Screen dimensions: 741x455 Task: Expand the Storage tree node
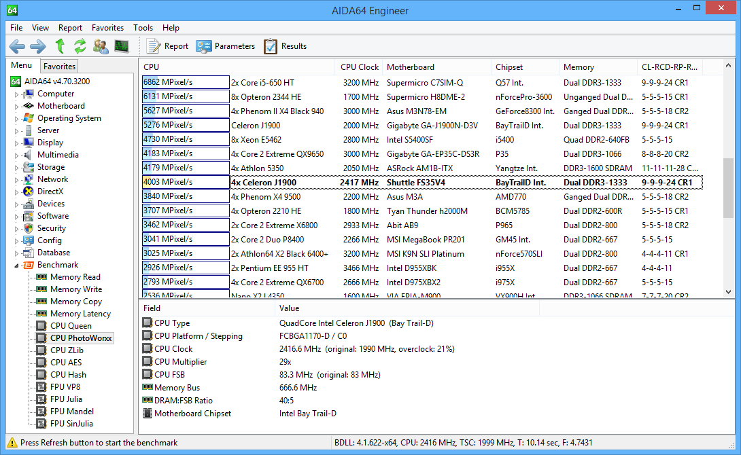(16, 168)
